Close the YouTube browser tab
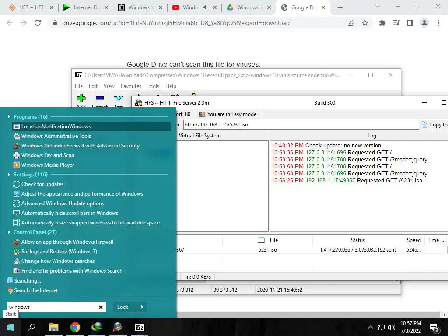 click(x=215, y=7)
